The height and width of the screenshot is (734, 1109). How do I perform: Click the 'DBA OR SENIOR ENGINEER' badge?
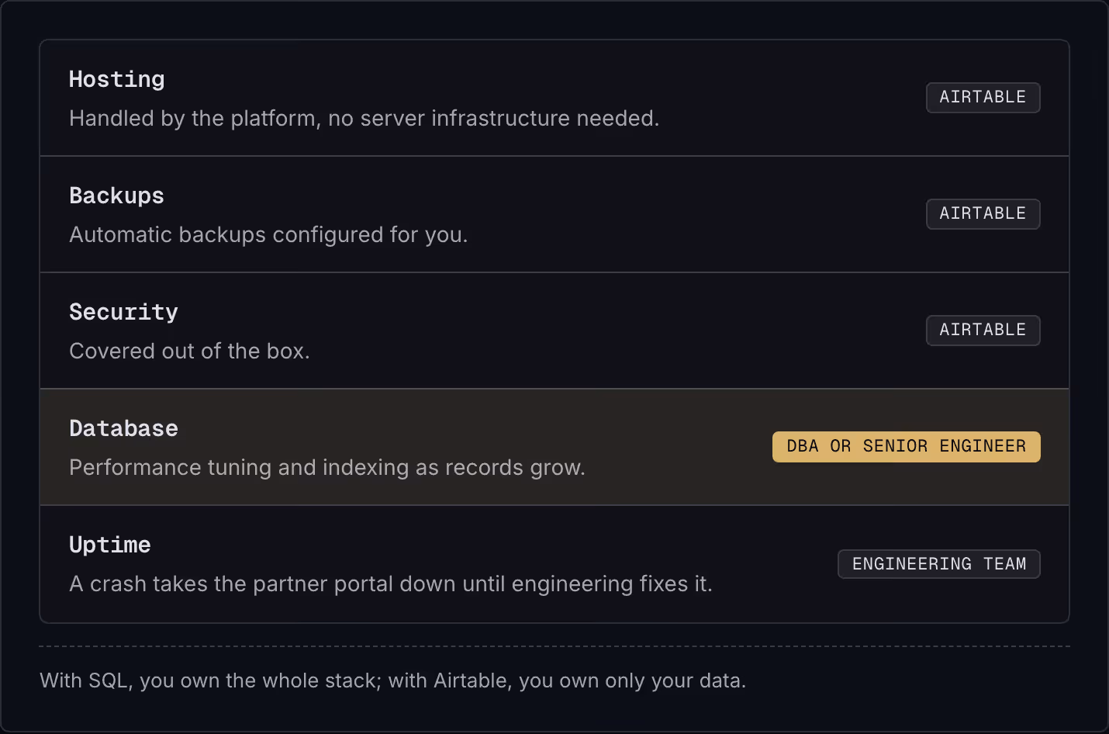(906, 447)
